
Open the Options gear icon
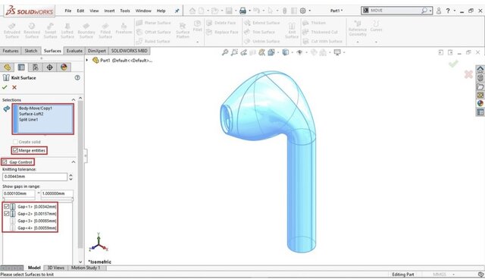303,11
